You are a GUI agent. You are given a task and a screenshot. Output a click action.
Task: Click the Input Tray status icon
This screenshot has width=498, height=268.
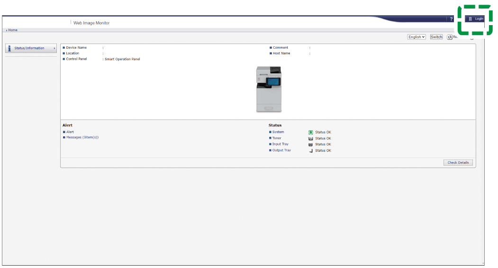point(311,144)
